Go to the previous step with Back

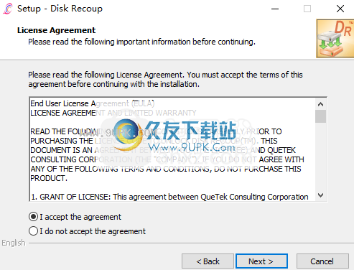point(208,261)
